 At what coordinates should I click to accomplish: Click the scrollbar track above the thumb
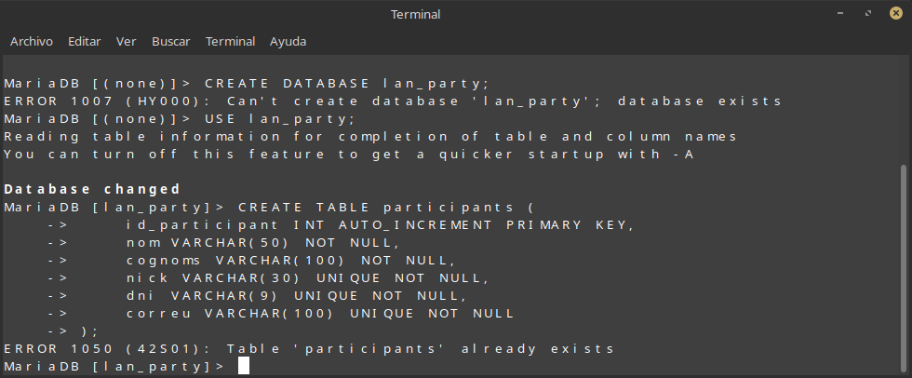903,112
